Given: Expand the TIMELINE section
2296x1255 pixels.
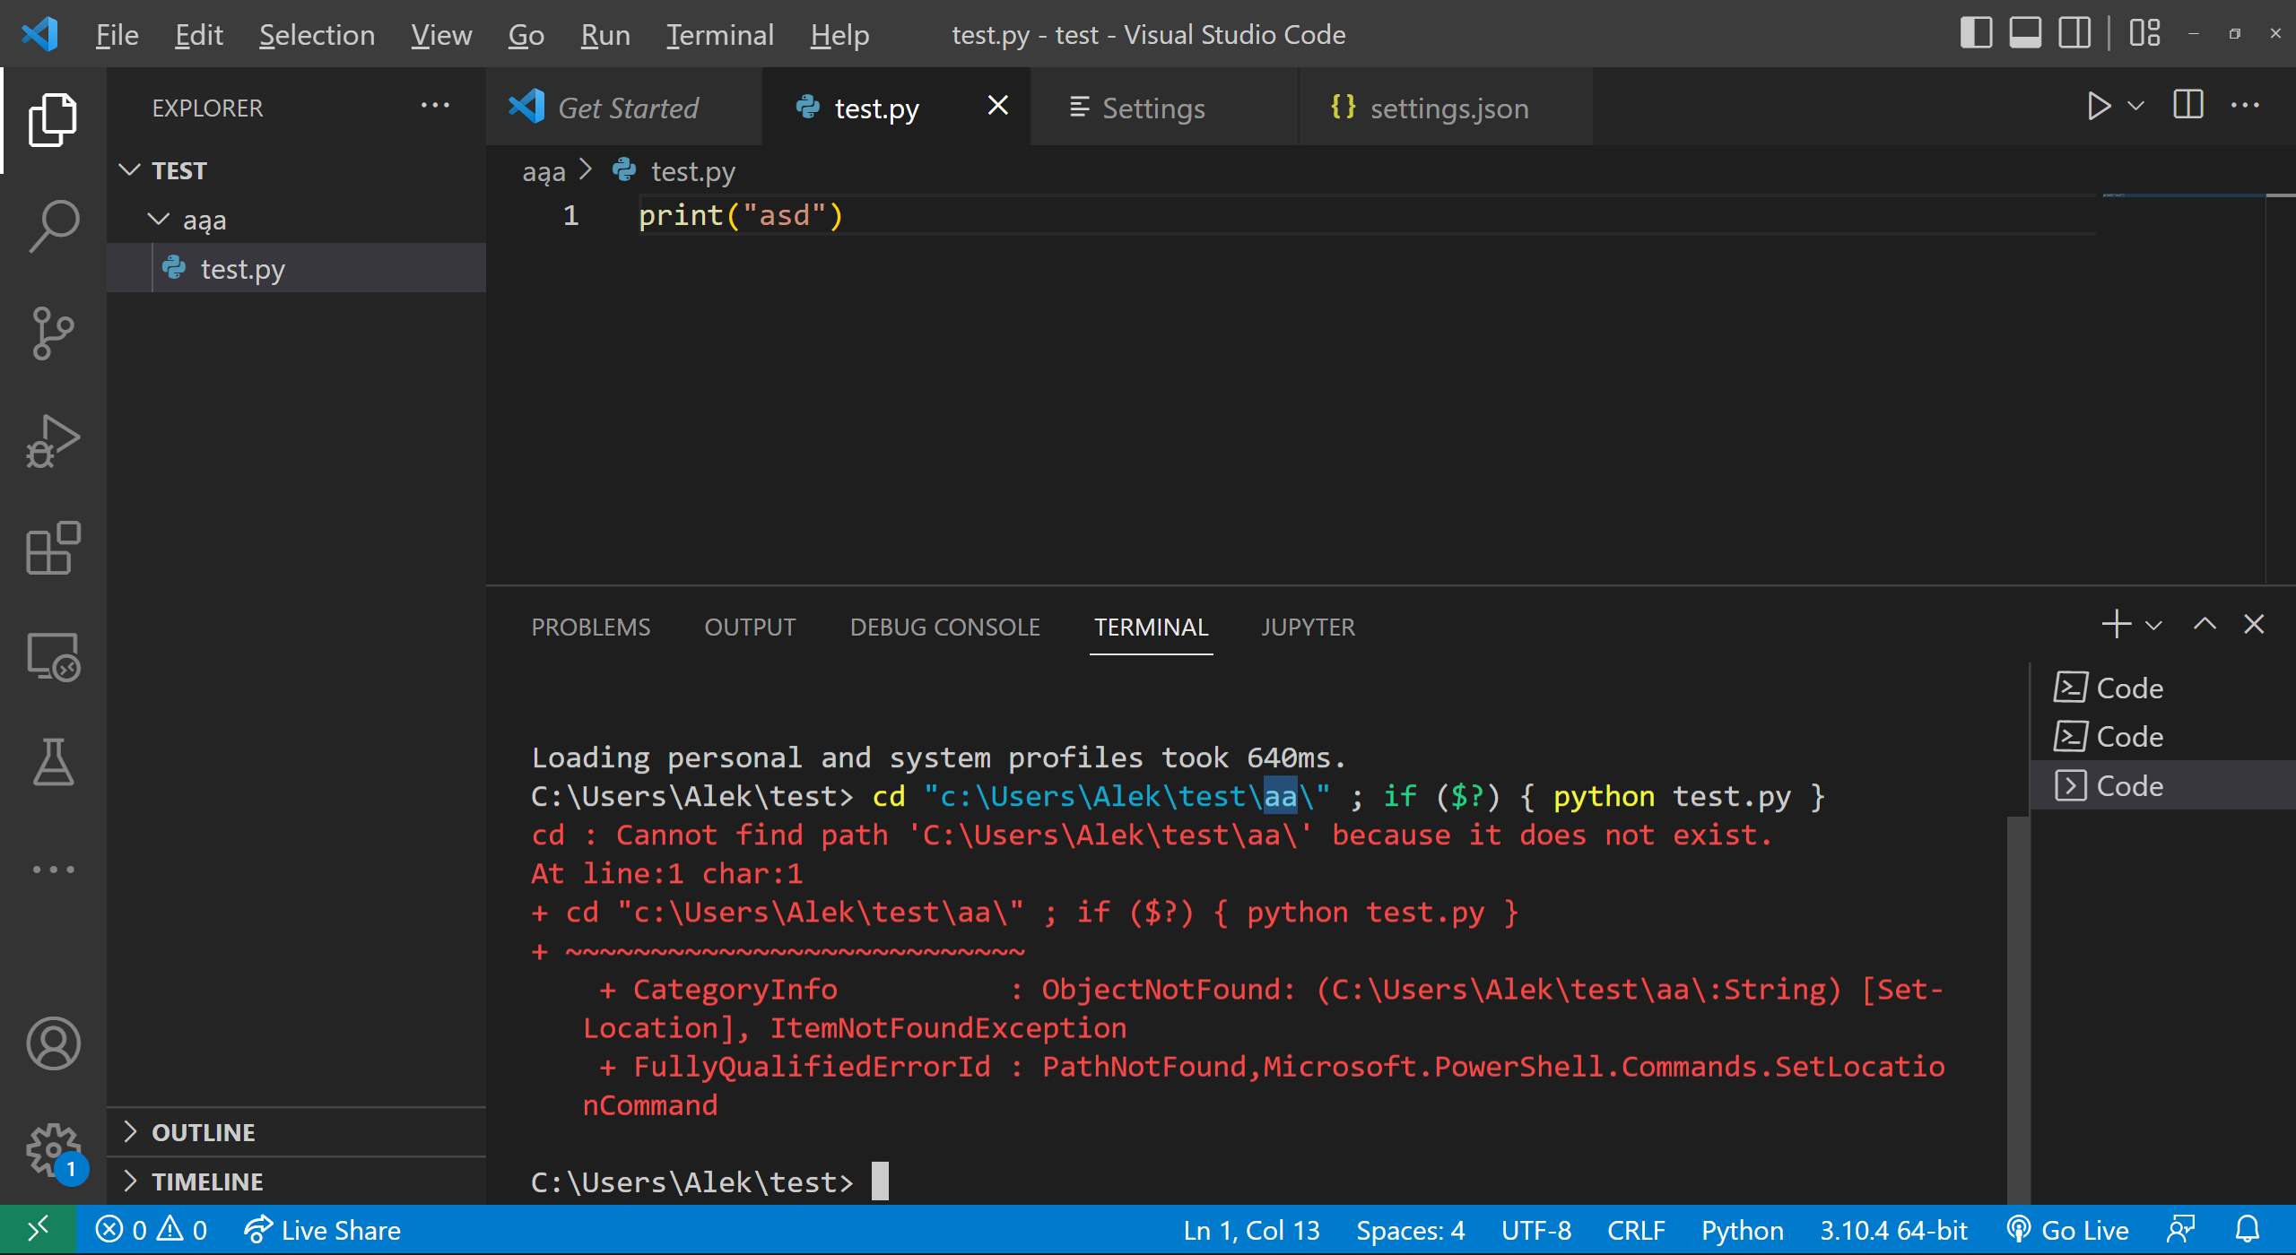Looking at the screenshot, I should point(296,1181).
